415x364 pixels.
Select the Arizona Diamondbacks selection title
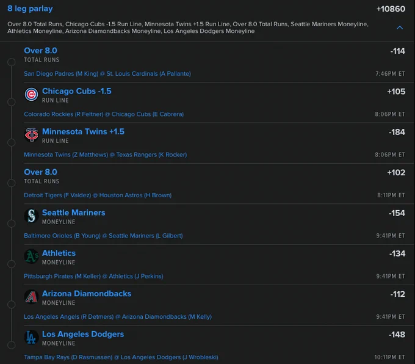tap(87, 294)
